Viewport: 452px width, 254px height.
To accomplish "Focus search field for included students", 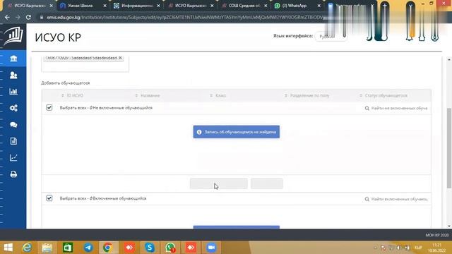I will coord(399,199).
